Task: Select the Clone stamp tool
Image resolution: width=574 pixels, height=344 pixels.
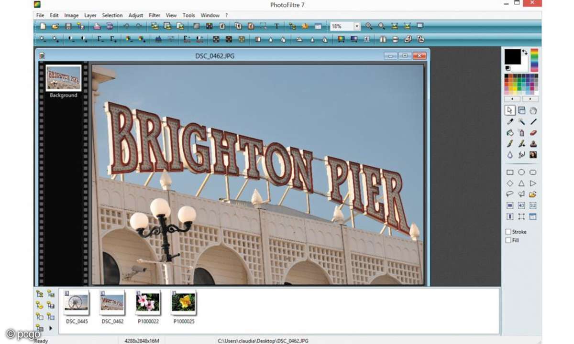Action: click(x=533, y=144)
